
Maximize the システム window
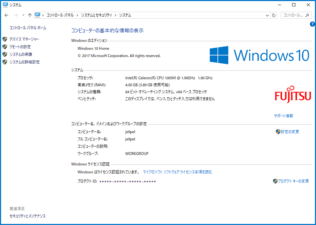click(294, 5)
